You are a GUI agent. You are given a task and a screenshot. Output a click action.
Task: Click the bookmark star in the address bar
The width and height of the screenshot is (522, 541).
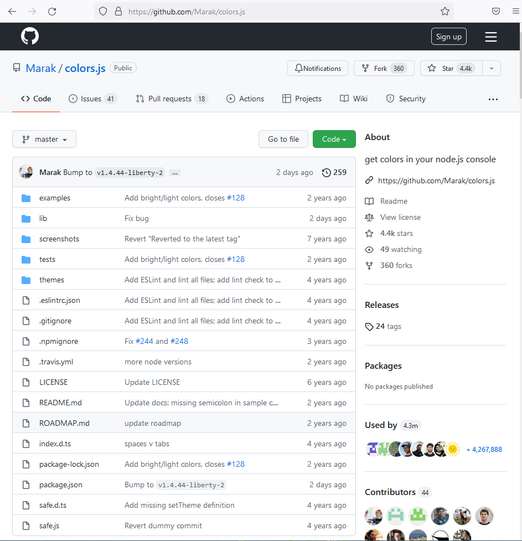pyautogui.click(x=444, y=11)
